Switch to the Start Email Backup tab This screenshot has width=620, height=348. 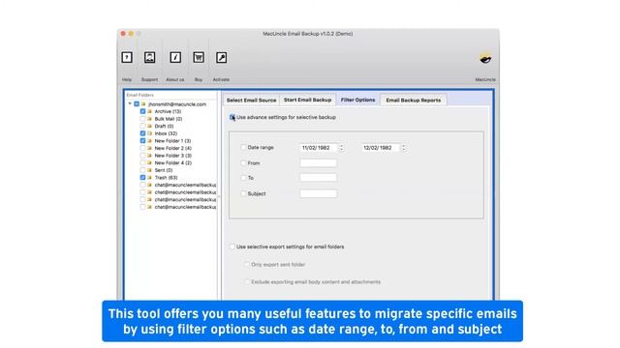tap(308, 100)
